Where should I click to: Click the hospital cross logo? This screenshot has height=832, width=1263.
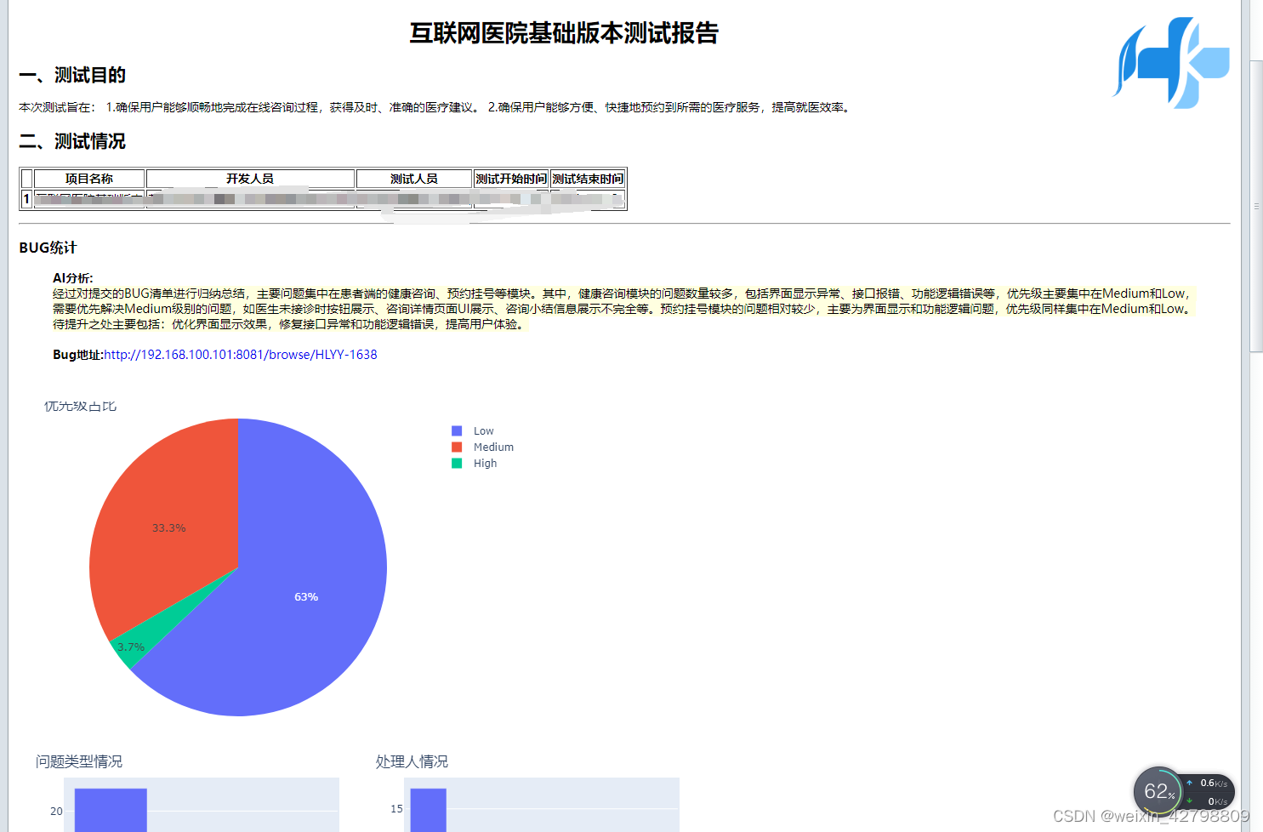click(1171, 63)
